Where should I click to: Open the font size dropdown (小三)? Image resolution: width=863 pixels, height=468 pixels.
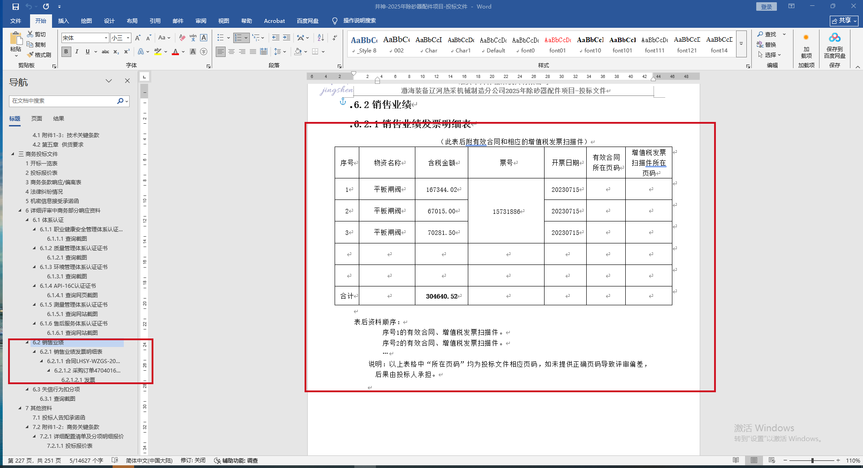click(128, 38)
